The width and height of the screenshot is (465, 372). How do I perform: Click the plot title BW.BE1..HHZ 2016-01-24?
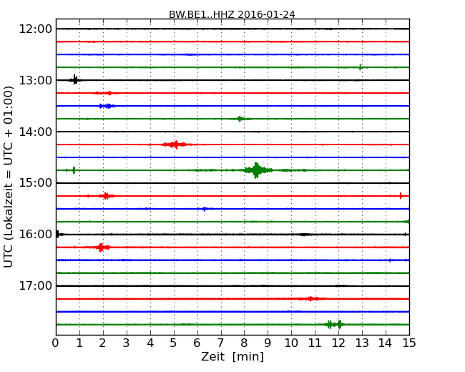pyautogui.click(x=232, y=14)
